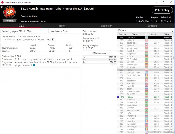The height and width of the screenshot is (134, 175).
Task: Click the flag next to dora24031990
Action: click(x=147, y=73)
